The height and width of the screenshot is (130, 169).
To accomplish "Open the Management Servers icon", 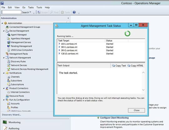I will 9,42.
